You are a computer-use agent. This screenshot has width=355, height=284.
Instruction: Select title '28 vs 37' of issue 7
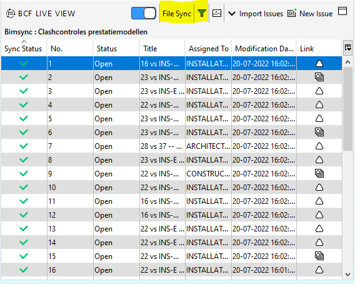[162, 146]
